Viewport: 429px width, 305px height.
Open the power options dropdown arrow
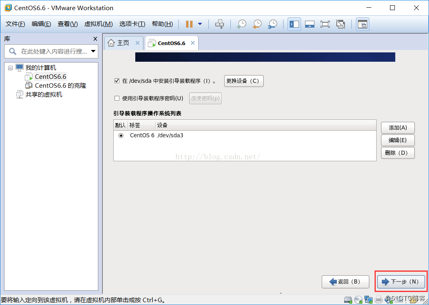(200, 24)
